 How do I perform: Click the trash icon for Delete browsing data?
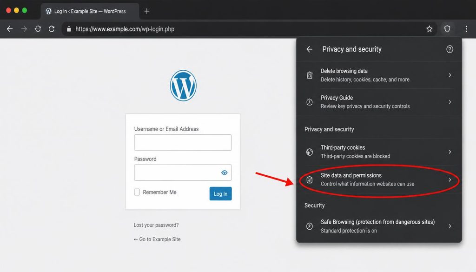point(309,75)
